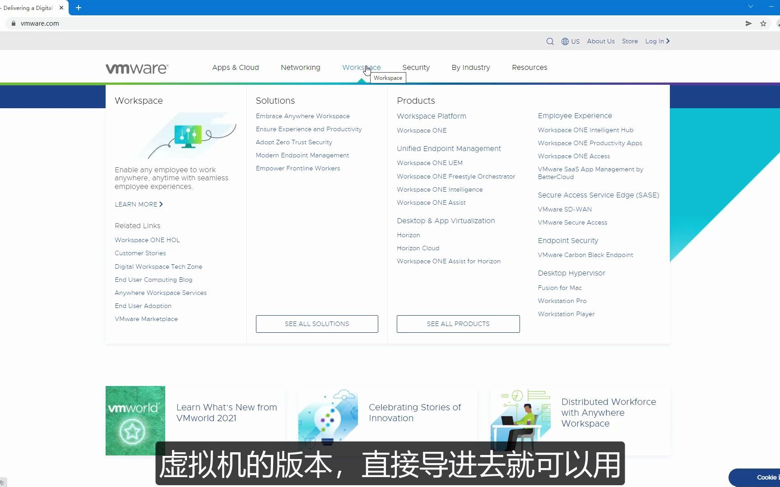780x487 pixels.
Task: Select Ensure Experience and Productivity
Action: pyautogui.click(x=309, y=129)
